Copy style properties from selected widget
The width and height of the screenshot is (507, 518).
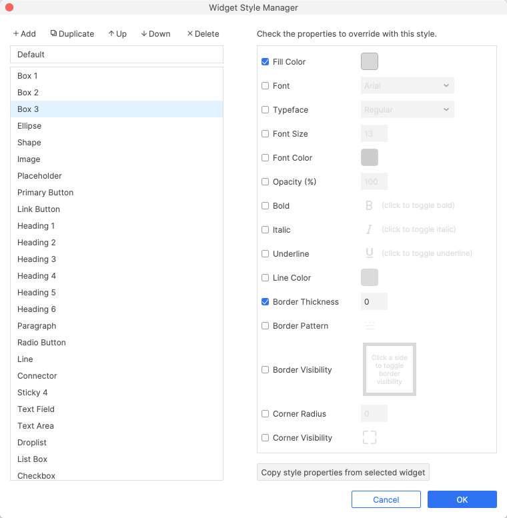click(343, 472)
